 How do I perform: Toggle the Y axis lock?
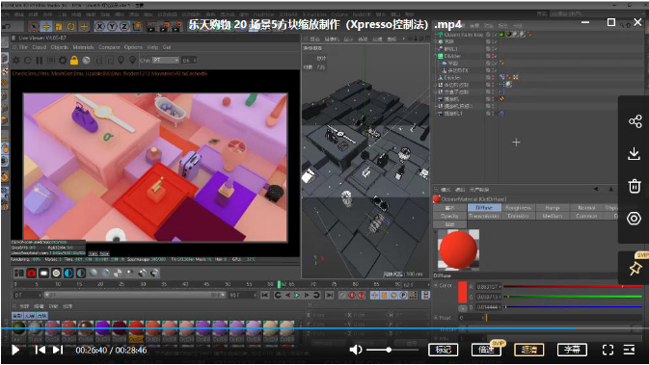coord(112,26)
